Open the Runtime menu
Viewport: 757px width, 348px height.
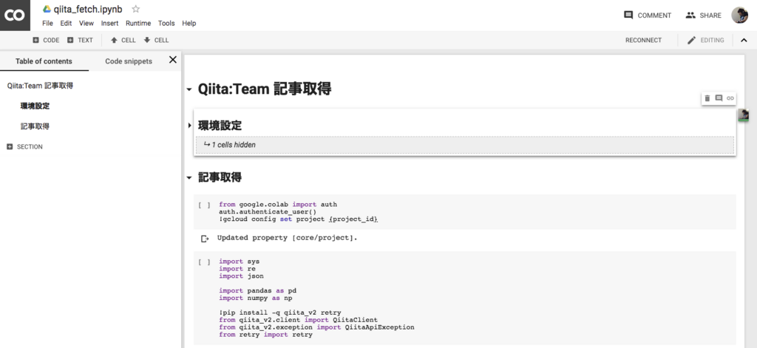pos(138,23)
